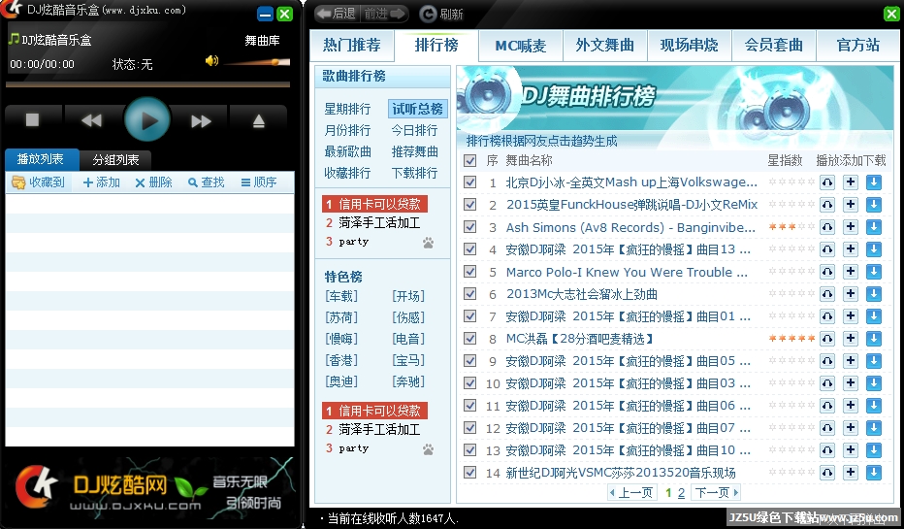Viewport: 904px width, 529px height.
Task: Start playback with the round play button
Action: (147, 120)
